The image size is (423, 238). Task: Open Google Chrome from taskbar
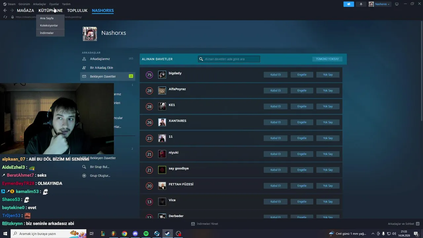click(x=124, y=234)
